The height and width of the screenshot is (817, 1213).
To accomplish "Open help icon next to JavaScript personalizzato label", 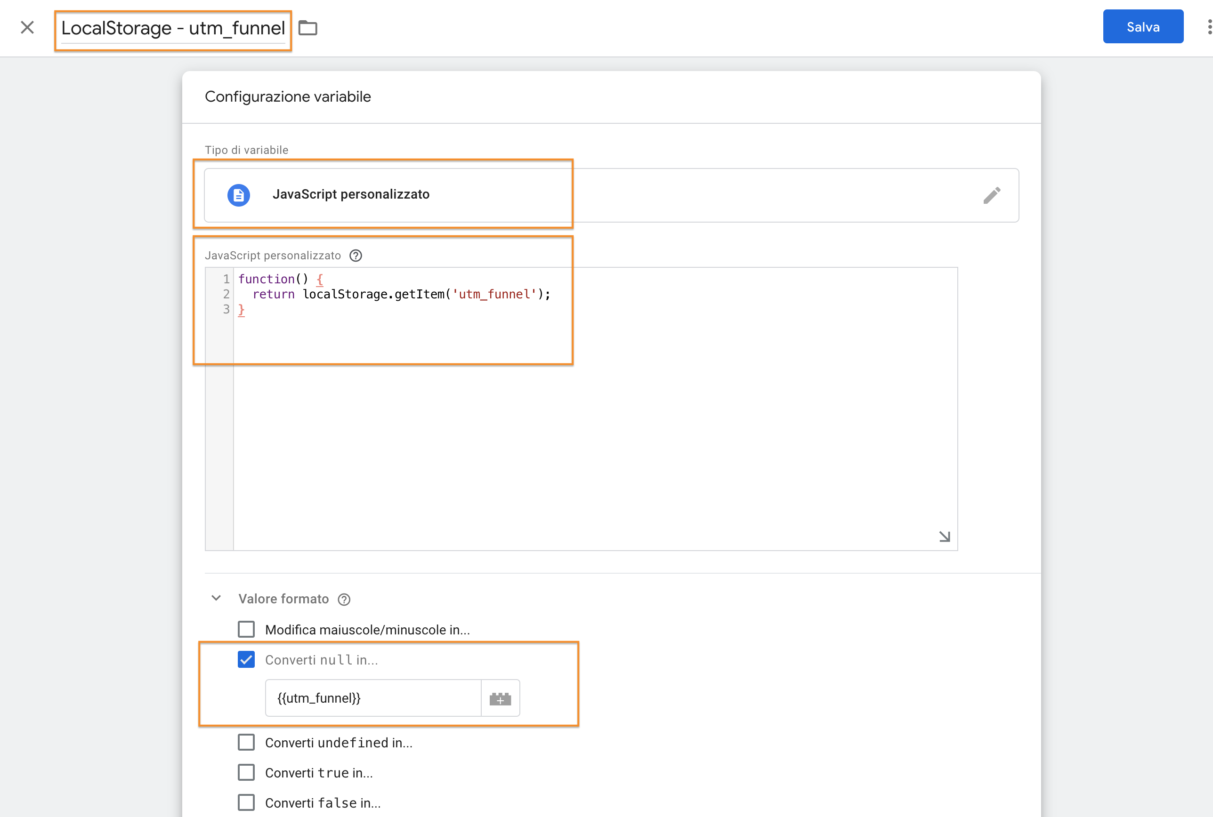I will click(356, 255).
